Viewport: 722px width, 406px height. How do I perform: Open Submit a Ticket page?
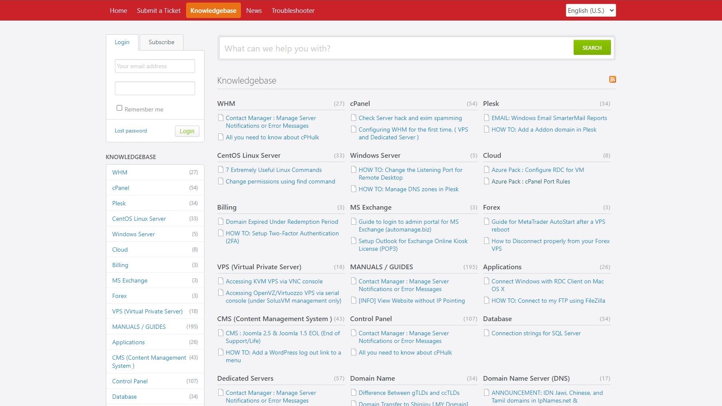pos(159,10)
